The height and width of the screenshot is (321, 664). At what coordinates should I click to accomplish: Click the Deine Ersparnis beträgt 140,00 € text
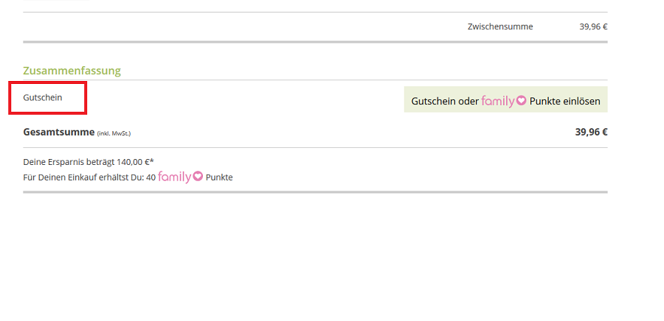(89, 162)
